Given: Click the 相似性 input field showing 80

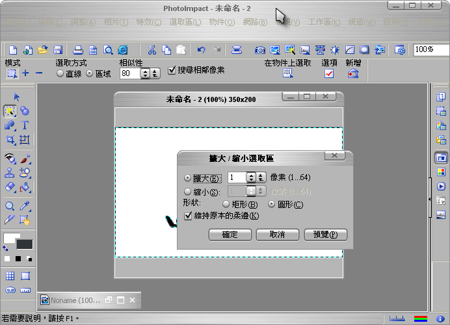Looking at the screenshot, I should click(129, 73).
